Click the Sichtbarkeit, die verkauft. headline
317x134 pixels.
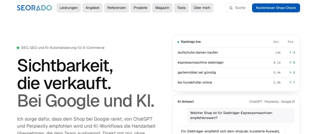[65, 74]
